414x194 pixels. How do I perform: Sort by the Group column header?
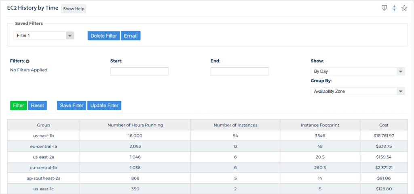[x=44, y=125]
